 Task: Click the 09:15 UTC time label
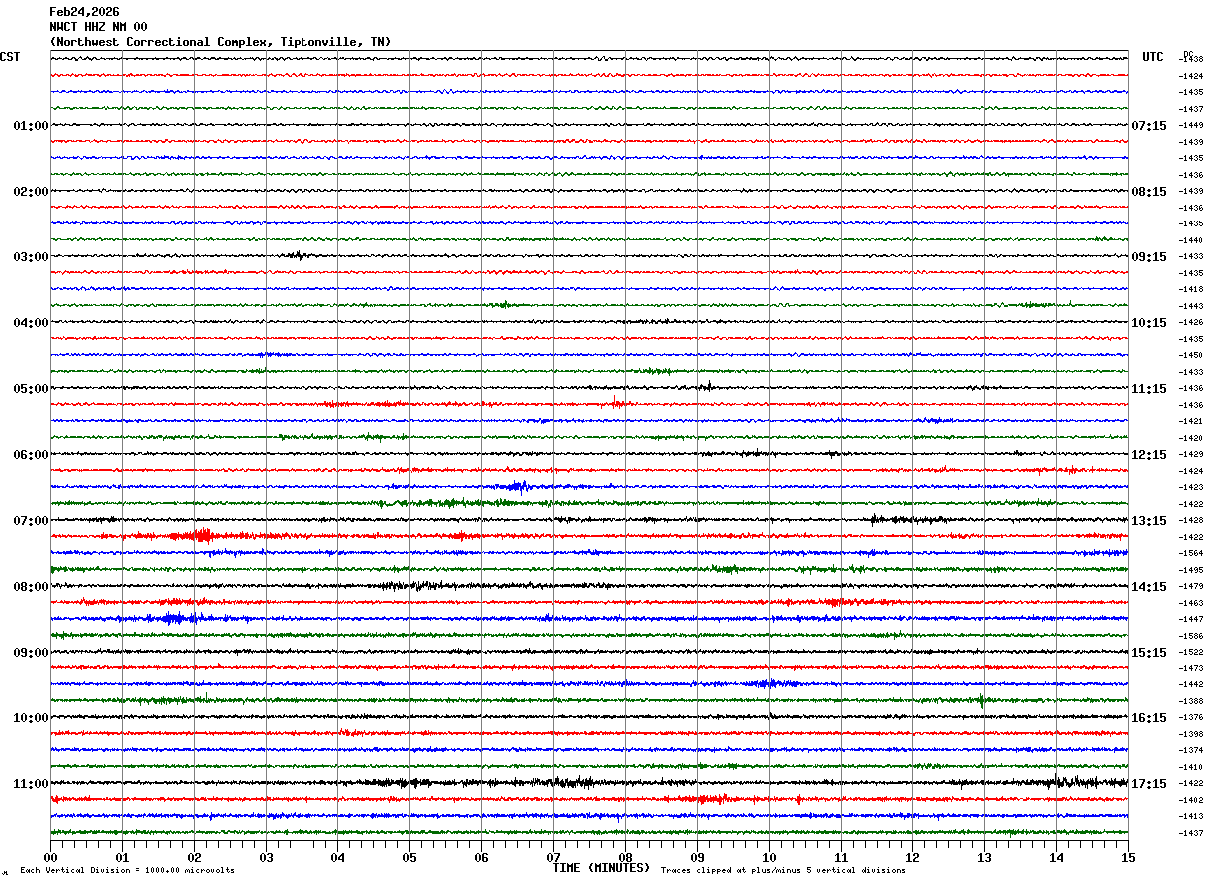1149,257
